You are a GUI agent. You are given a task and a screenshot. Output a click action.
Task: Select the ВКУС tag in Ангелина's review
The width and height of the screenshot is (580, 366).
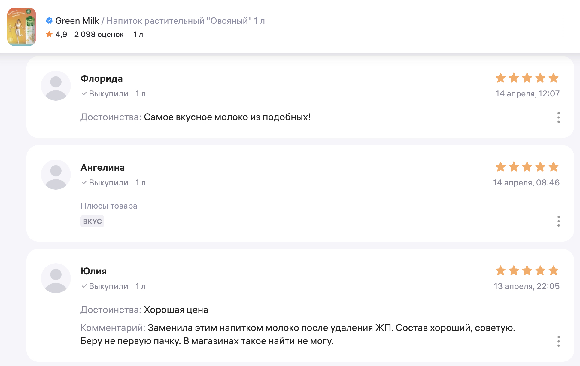pyautogui.click(x=92, y=221)
